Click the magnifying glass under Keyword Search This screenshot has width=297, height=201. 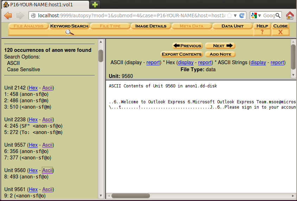pos(70,32)
